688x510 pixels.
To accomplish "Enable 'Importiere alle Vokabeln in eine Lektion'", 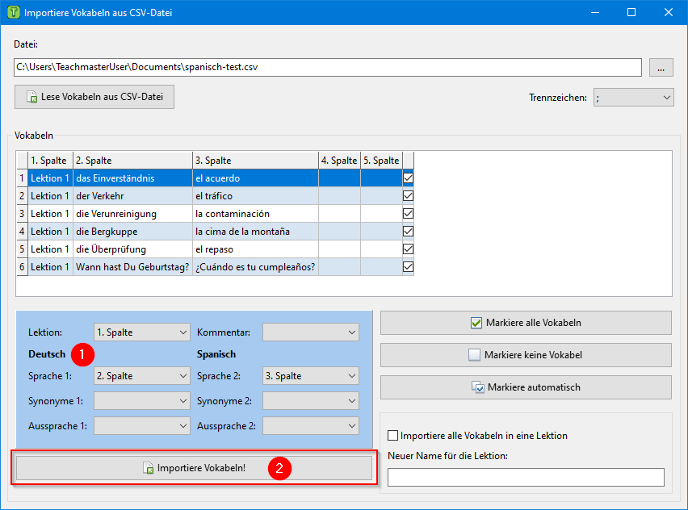I will click(x=393, y=436).
